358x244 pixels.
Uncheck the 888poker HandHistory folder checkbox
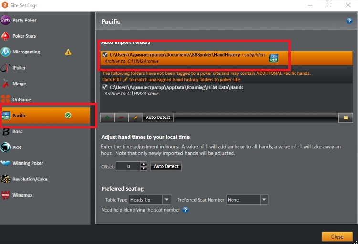coord(105,55)
